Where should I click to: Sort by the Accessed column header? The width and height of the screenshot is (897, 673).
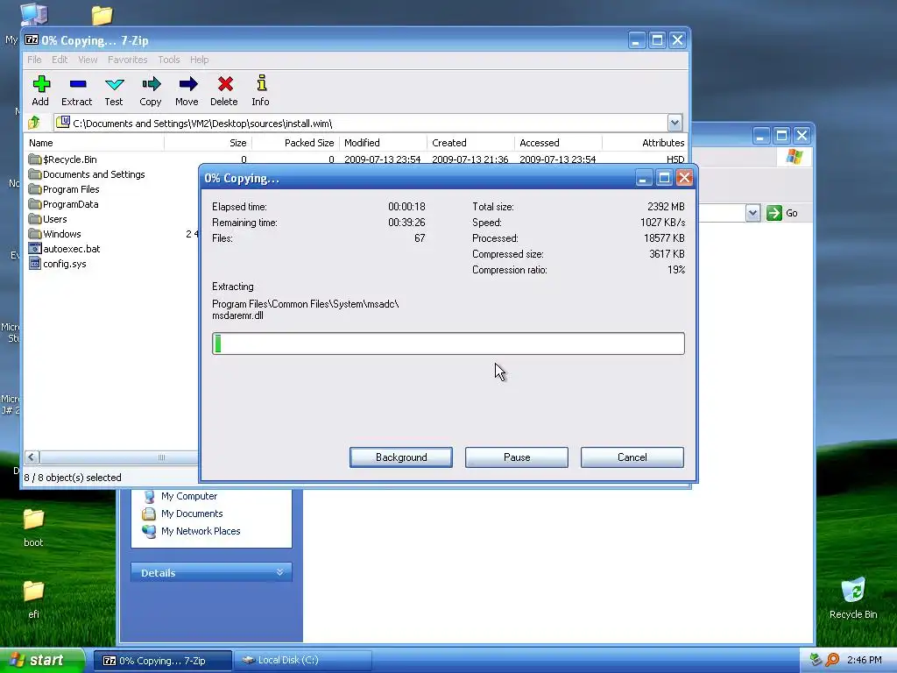558,143
